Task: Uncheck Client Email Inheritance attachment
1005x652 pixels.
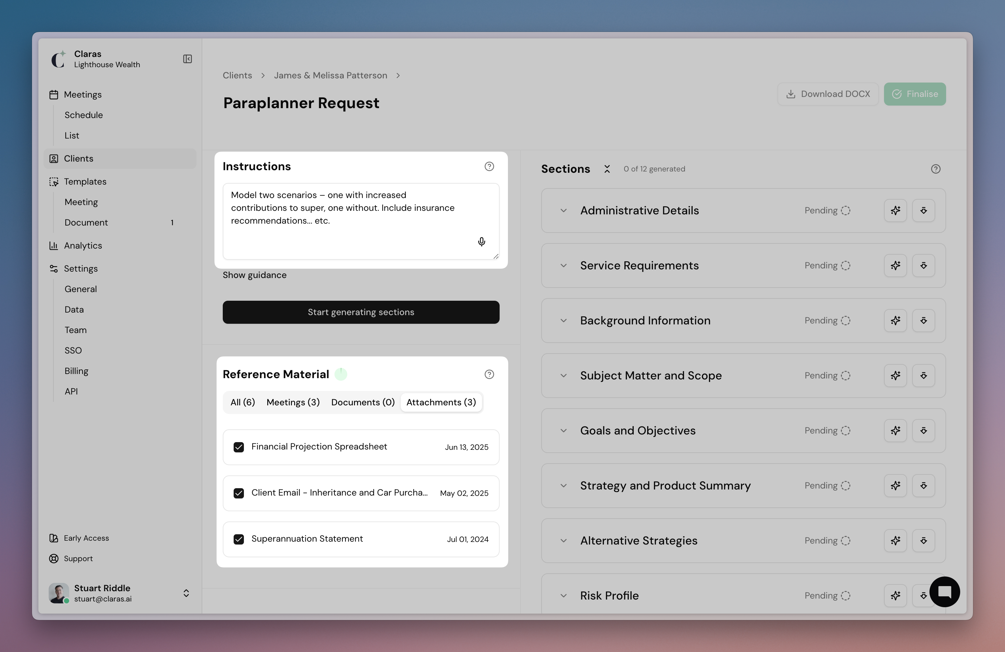Action: [x=238, y=493]
